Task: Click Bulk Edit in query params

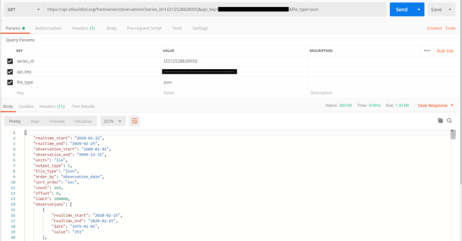Action: pyautogui.click(x=445, y=51)
